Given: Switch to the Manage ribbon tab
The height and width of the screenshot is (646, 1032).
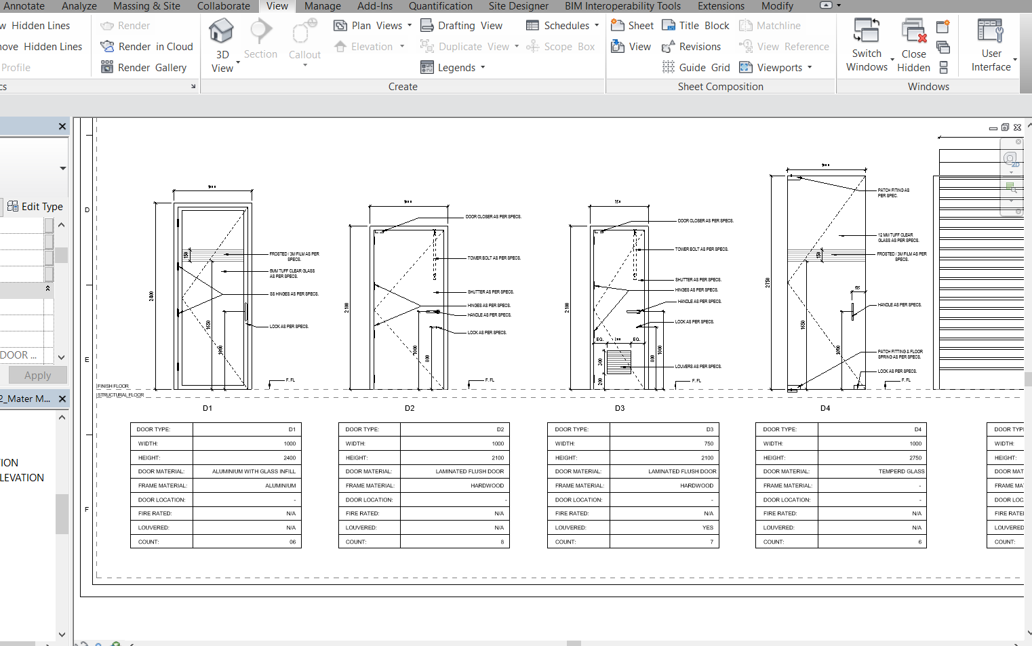Looking at the screenshot, I should (x=322, y=6).
